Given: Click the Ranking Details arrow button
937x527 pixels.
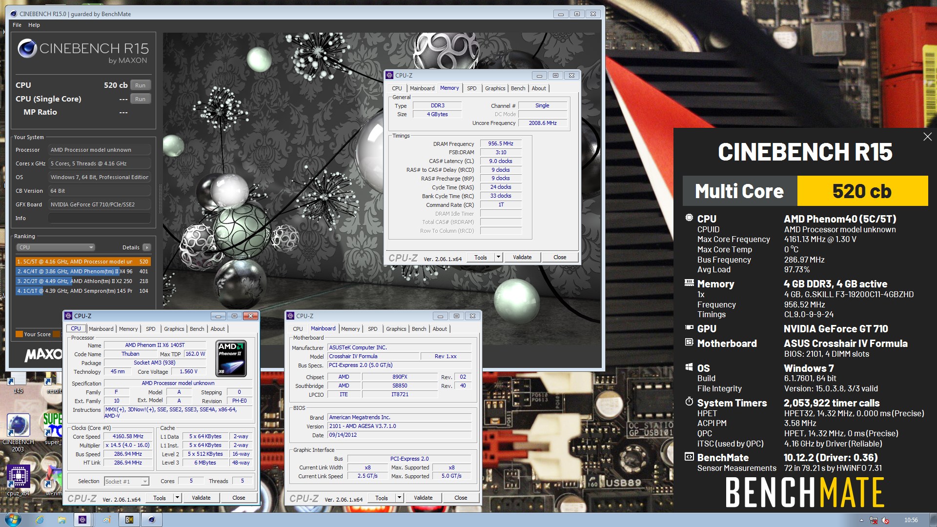Looking at the screenshot, I should click(x=147, y=247).
